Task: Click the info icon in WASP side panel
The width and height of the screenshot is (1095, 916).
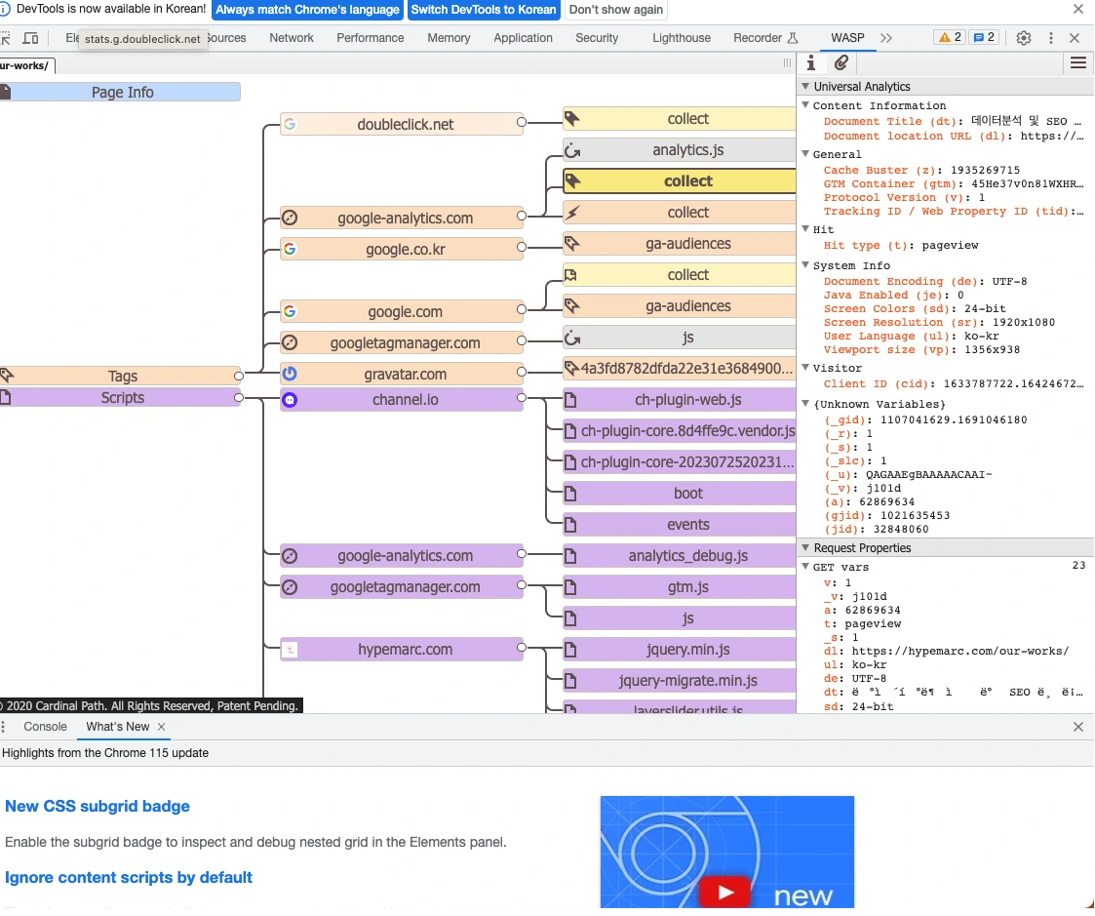Action: click(811, 62)
